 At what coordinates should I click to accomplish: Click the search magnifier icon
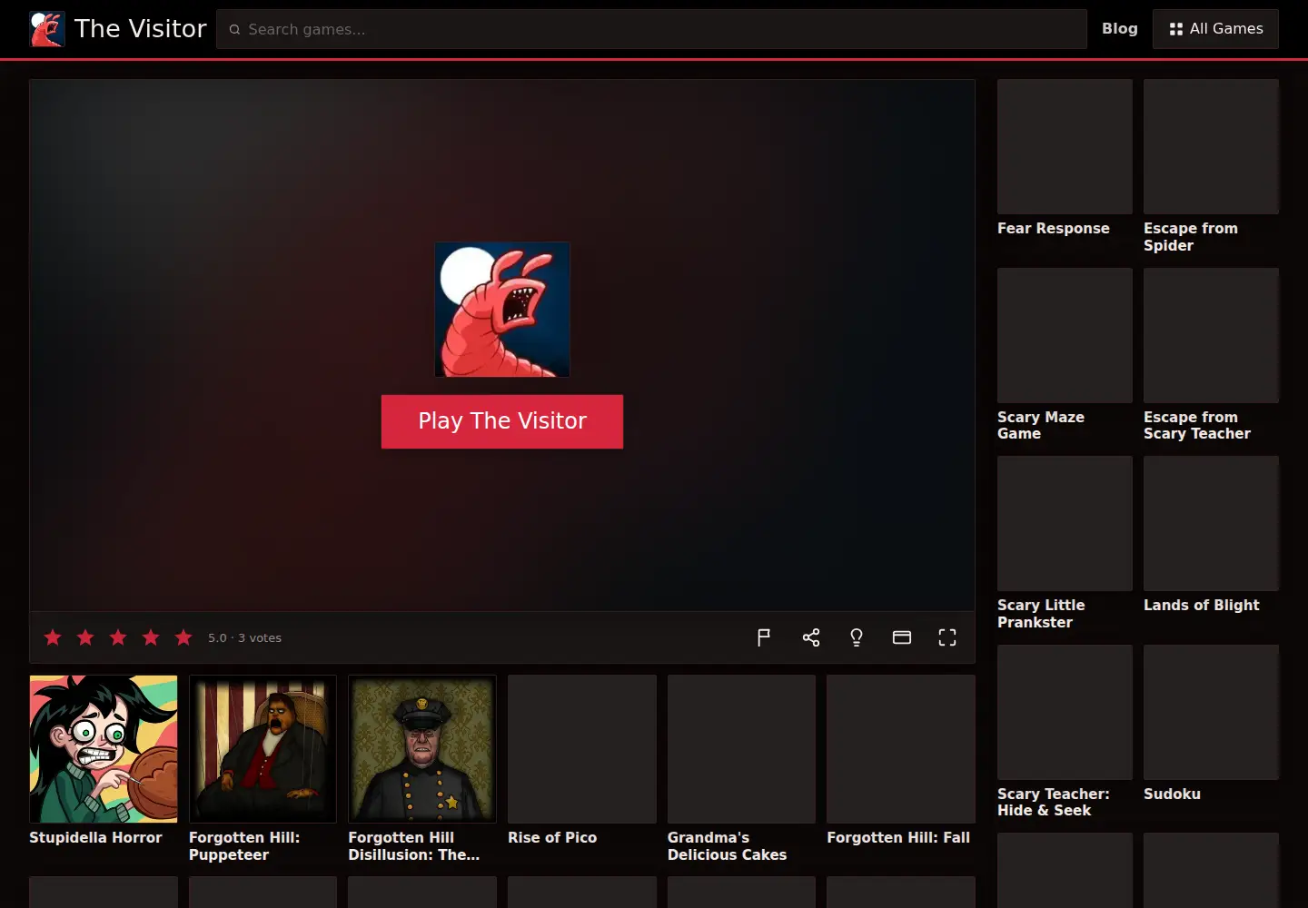tap(234, 29)
